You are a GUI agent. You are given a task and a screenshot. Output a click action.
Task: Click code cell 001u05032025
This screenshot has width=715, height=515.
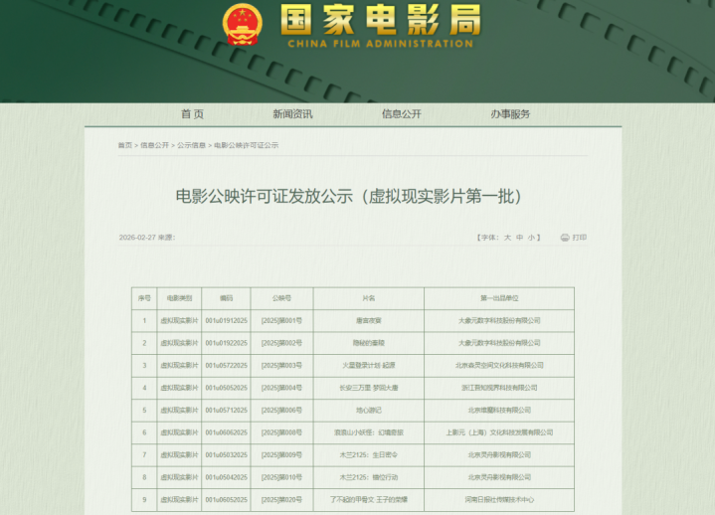(226, 454)
